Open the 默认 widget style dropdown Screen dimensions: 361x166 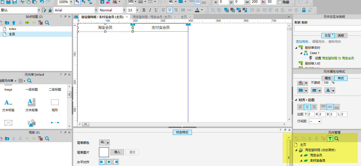39,10
